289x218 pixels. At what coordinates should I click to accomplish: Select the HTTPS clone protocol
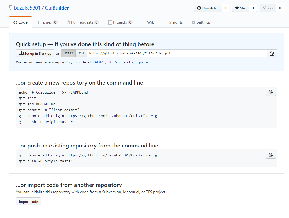pyautogui.click(x=68, y=53)
